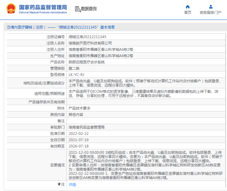Open the 详情 link

point(72,184)
